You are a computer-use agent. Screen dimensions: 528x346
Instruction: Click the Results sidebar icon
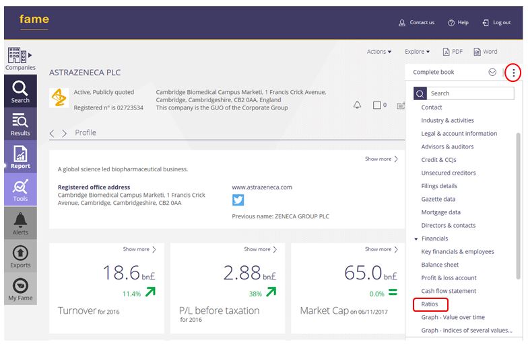pos(20,125)
